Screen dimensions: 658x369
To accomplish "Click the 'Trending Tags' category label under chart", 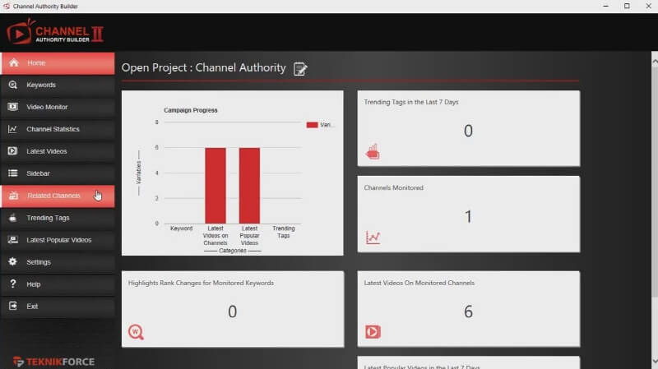I will pos(284,232).
